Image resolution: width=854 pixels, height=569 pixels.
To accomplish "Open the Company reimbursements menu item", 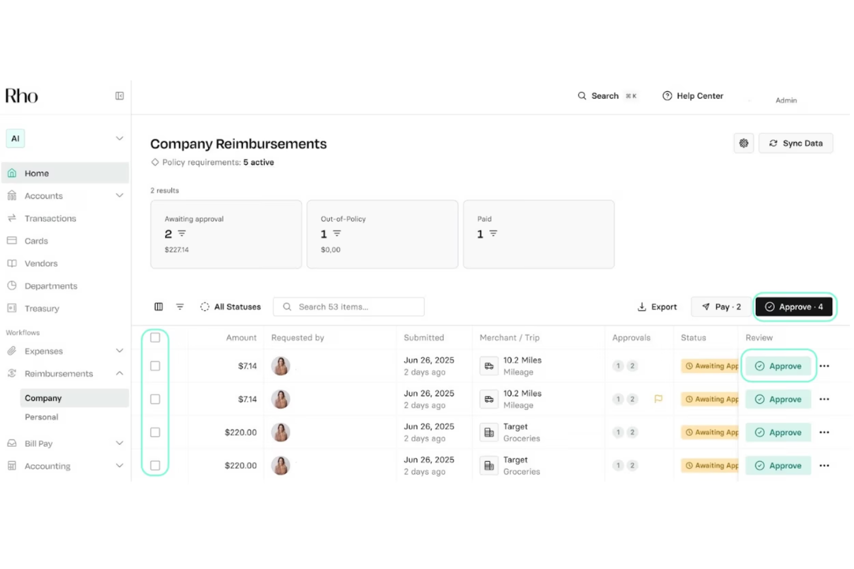I will [x=43, y=398].
